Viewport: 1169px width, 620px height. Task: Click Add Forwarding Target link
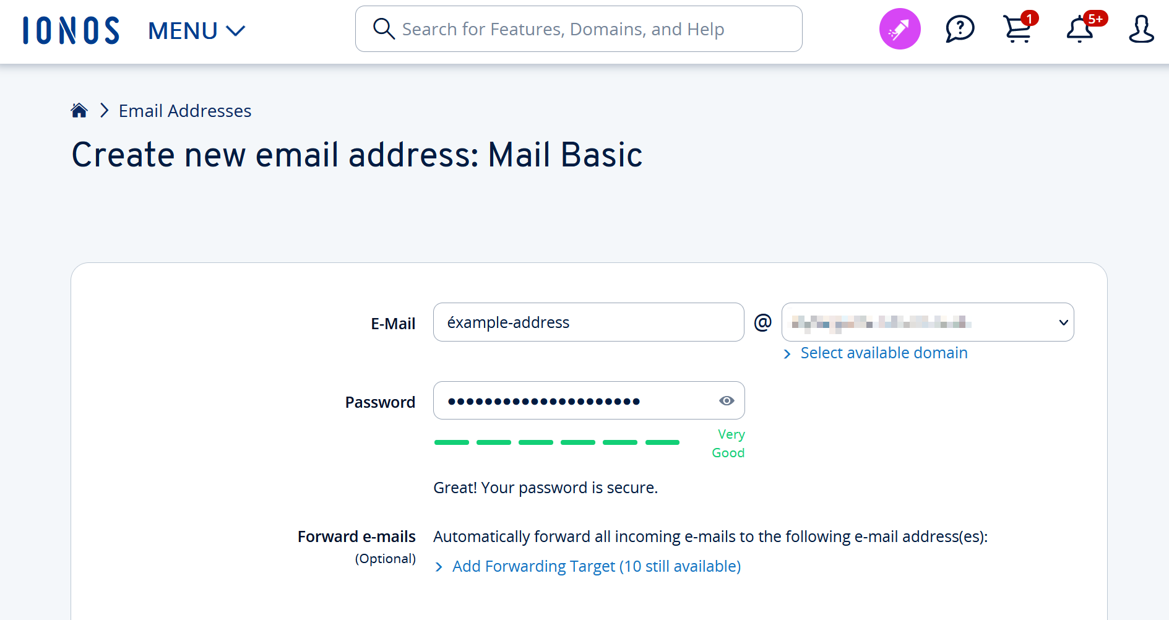(596, 566)
